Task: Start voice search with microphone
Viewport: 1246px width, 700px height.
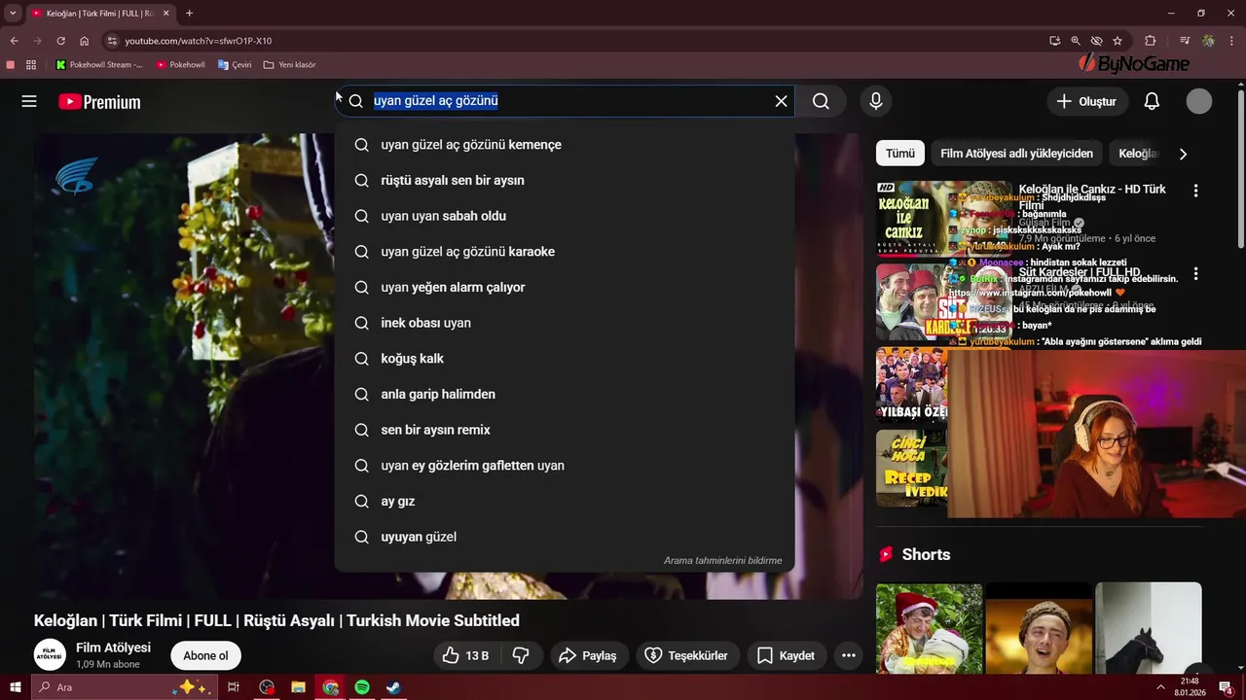Action: tap(876, 101)
